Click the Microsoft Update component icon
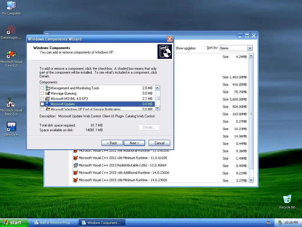The width and height of the screenshot is (302, 227). click(47, 104)
